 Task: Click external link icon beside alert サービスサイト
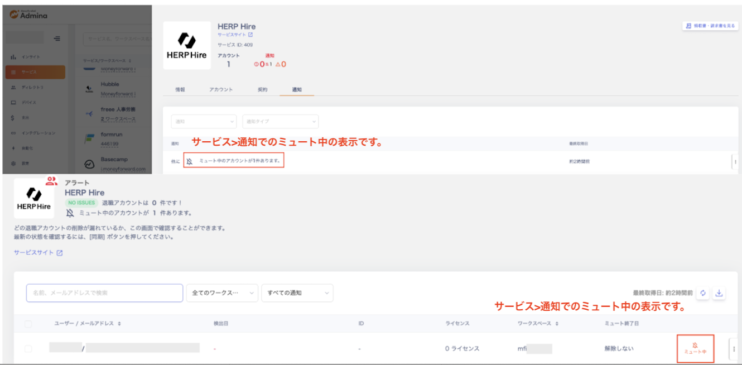click(60, 253)
